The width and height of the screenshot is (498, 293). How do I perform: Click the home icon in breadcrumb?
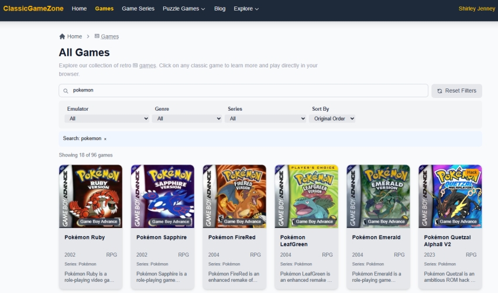[62, 36]
